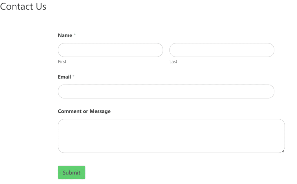The width and height of the screenshot is (297, 184).
Task: Click the First sublabel under the name field
Action: tap(62, 61)
